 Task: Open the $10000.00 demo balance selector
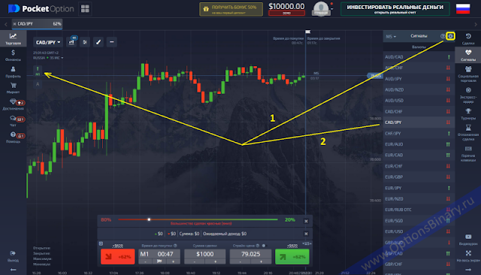click(x=286, y=8)
